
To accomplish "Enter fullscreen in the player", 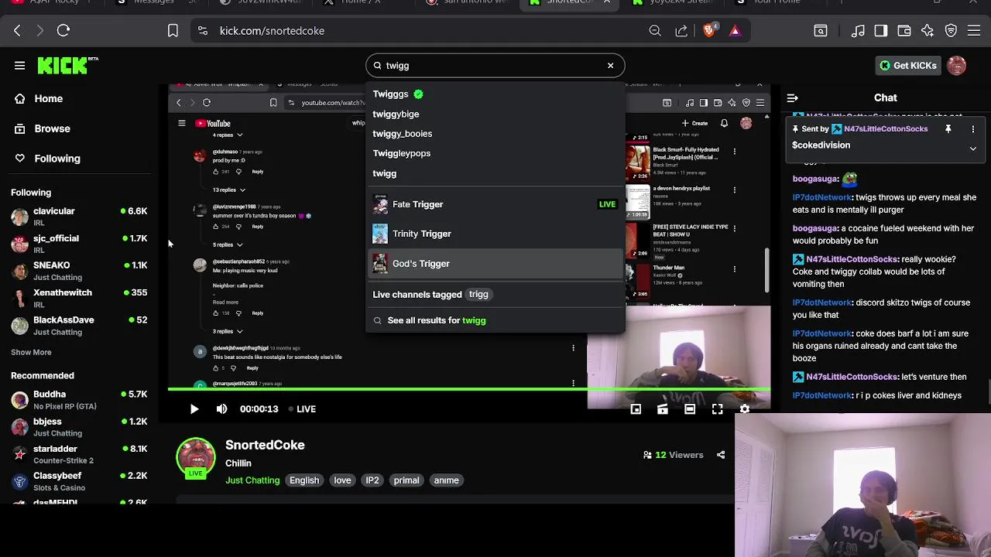I will click(717, 409).
